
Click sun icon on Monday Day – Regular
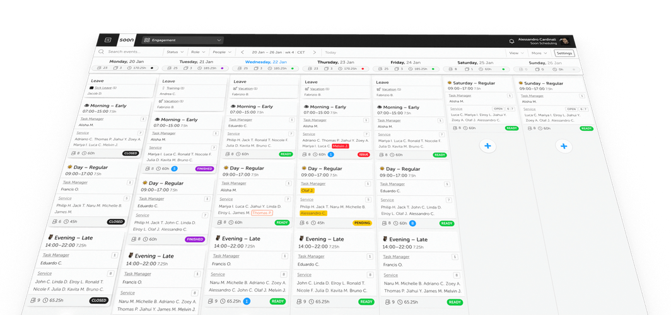coord(69,167)
